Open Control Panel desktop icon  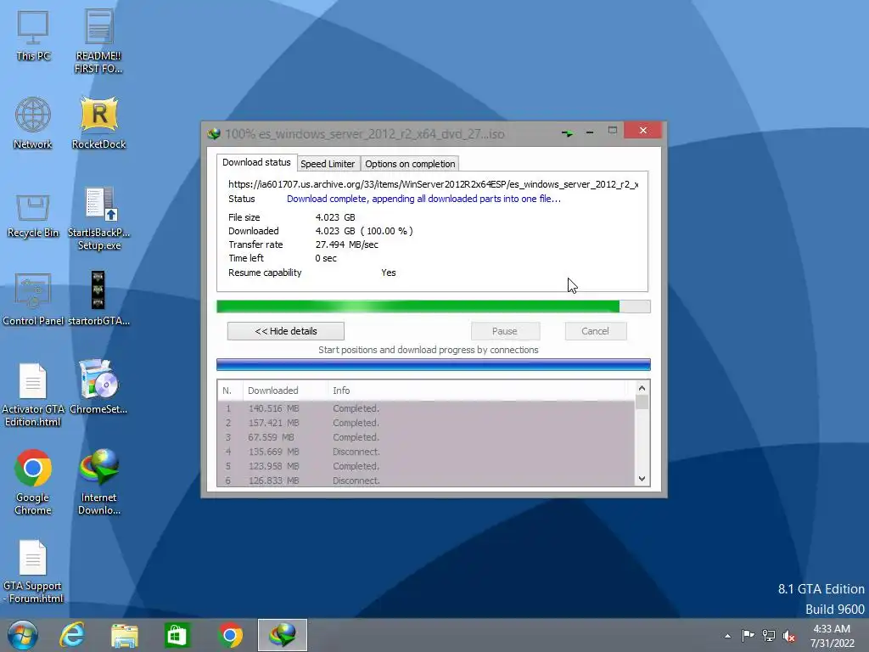[x=33, y=300]
